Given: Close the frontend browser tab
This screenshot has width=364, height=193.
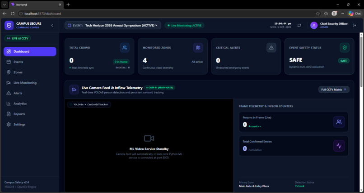Looking at the screenshot, I should tap(60, 4).
